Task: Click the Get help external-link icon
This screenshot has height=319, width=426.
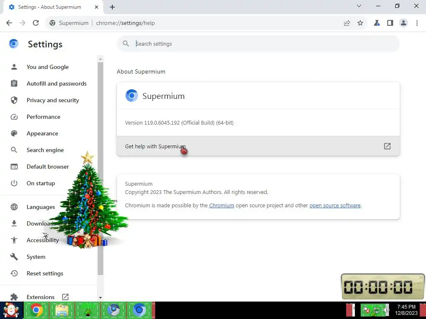Action: pyautogui.click(x=387, y=146)
